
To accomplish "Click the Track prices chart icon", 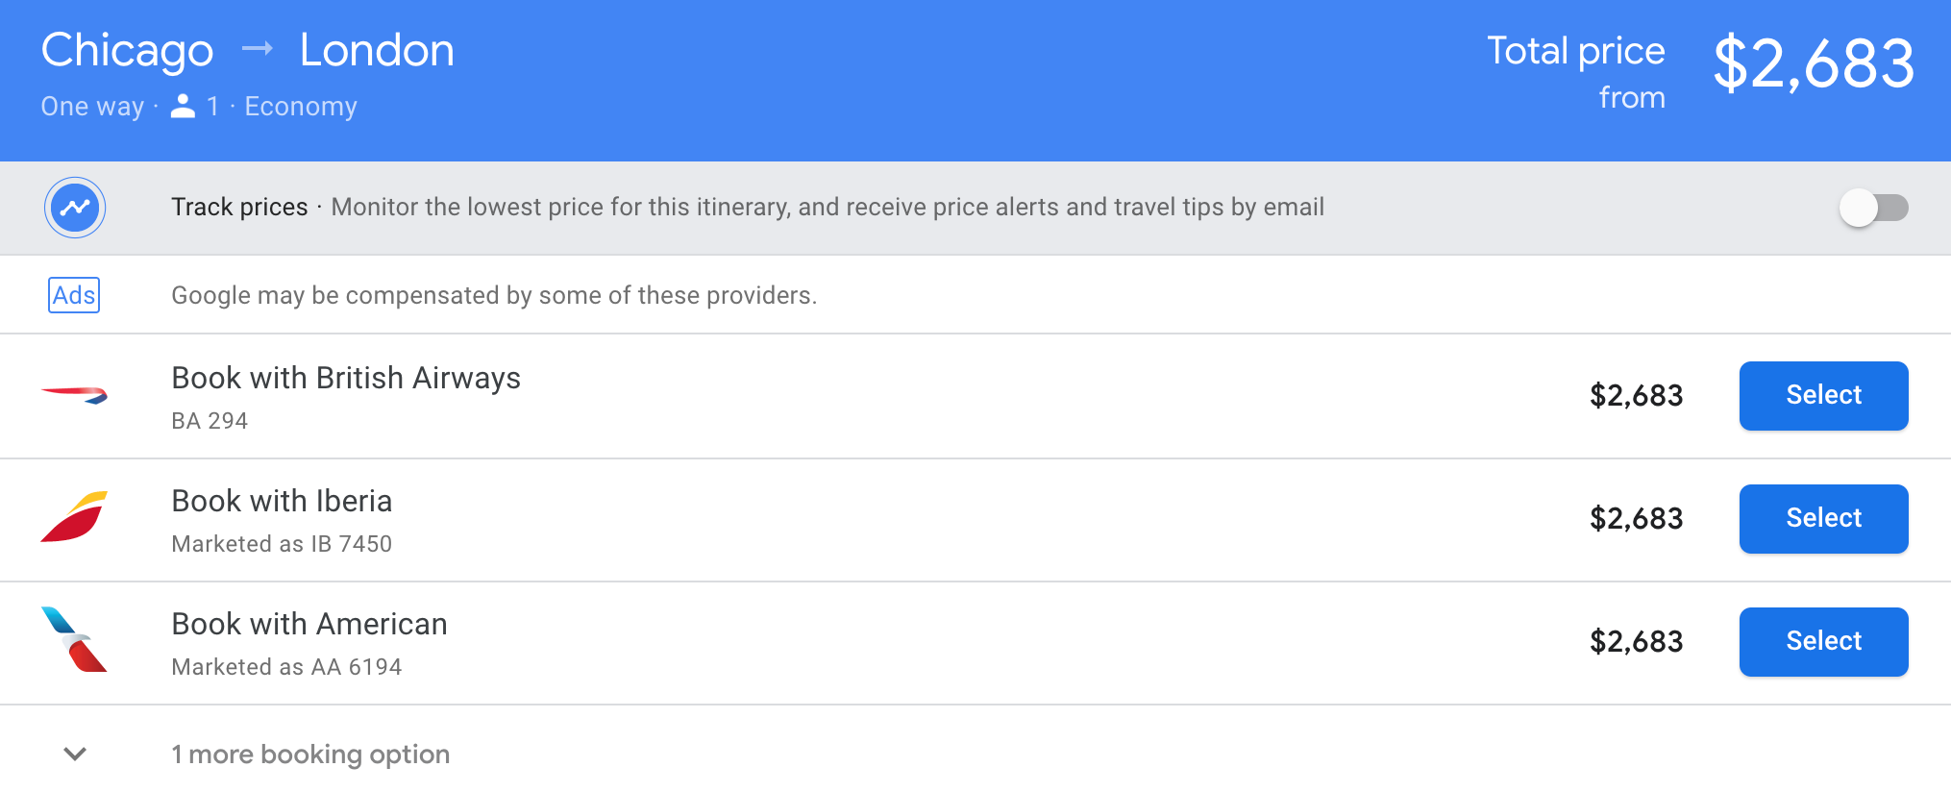I will pos(75,208).
